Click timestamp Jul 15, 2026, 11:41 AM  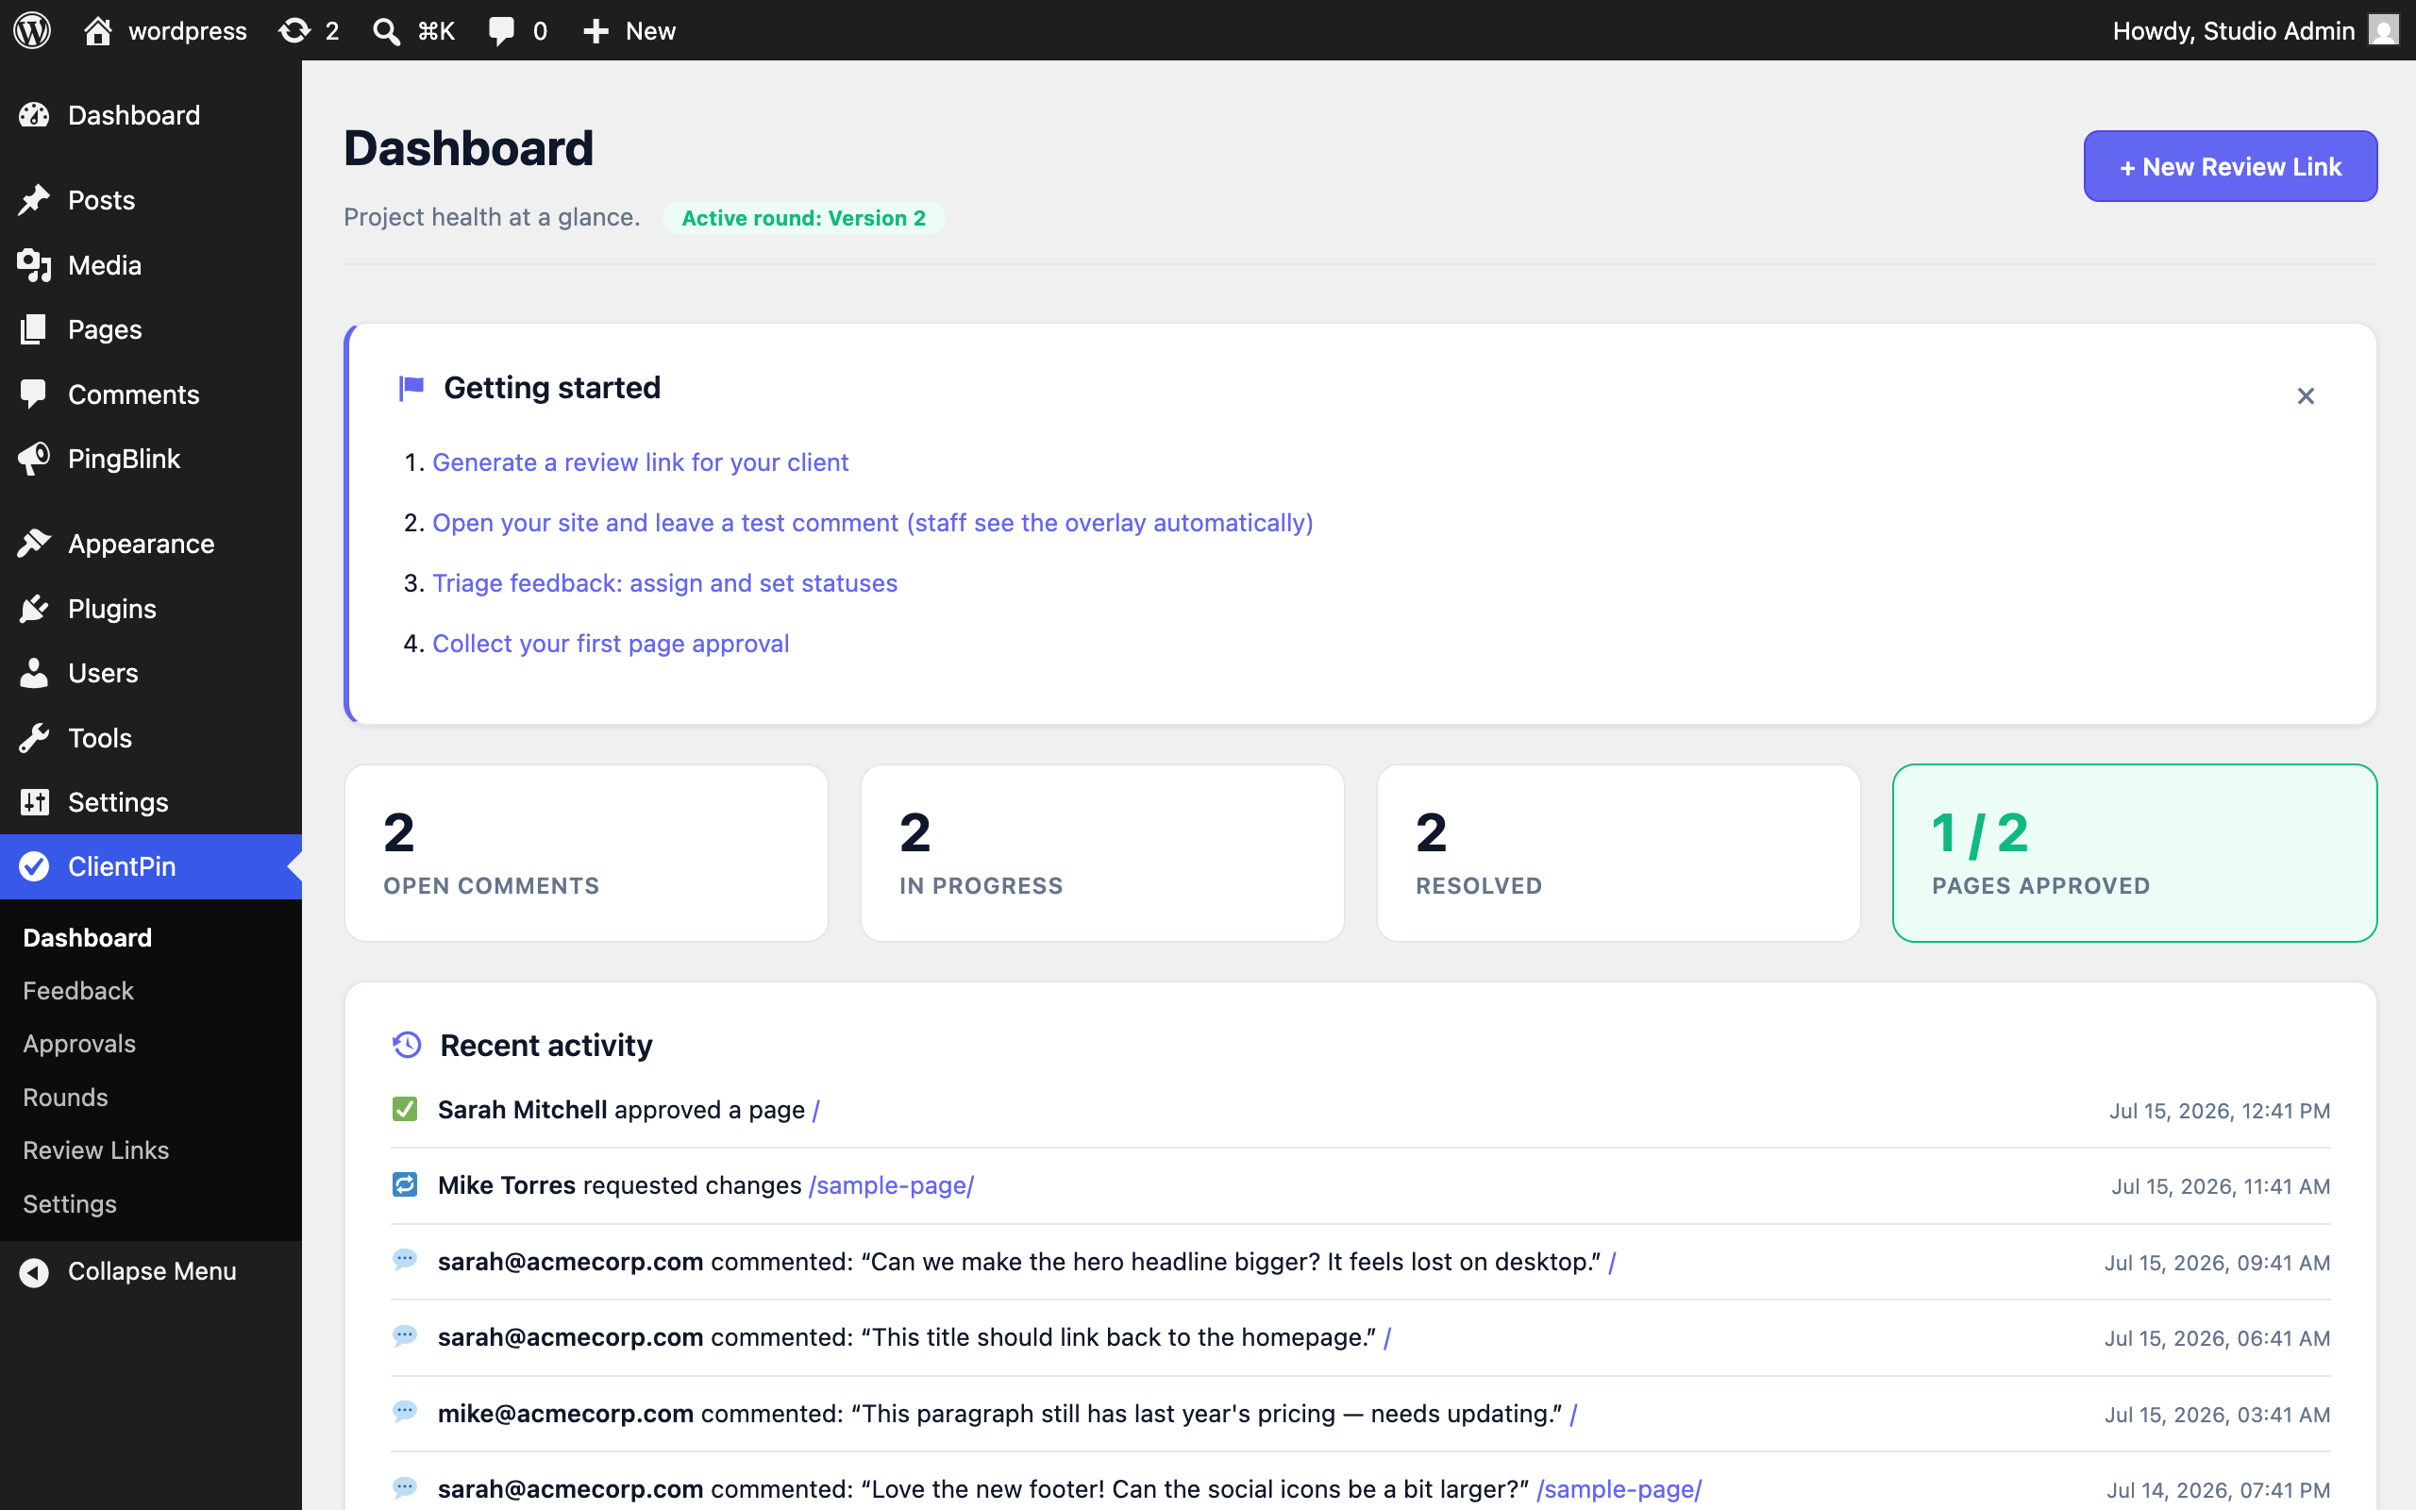tap(2221, 1186)
